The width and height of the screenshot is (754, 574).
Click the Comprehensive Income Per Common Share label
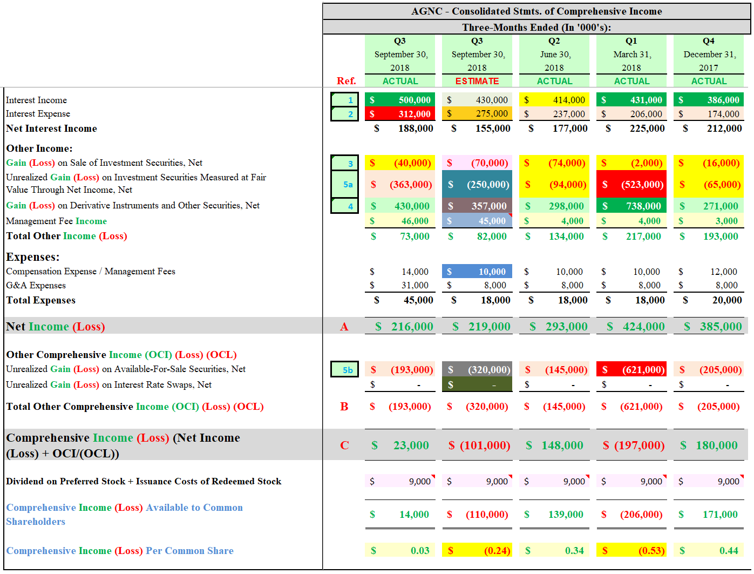[x=120, y=550]
